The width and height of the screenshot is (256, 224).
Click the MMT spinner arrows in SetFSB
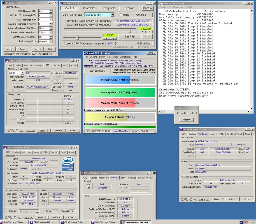pos(116,43)
